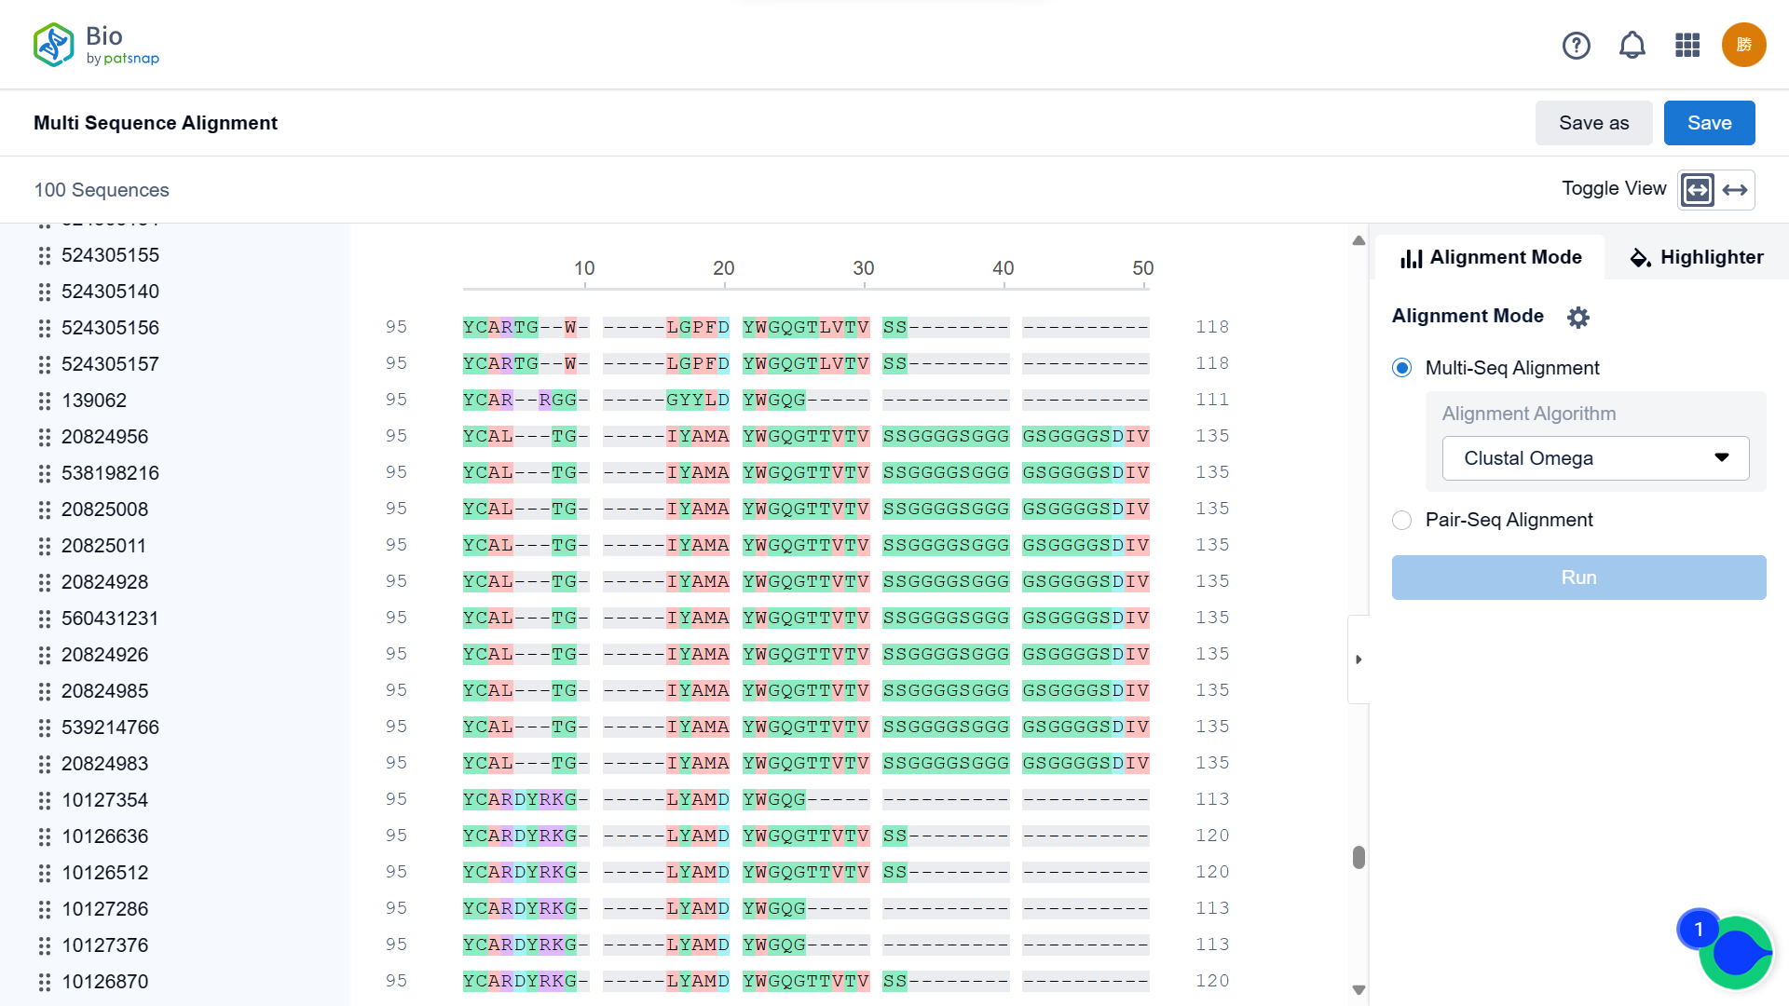Select Multi-Seq Alignment radio button
Image resolution: width=1789 pixels, height=1006 pixels.
pyautogui.click(x=1401, y=368)
